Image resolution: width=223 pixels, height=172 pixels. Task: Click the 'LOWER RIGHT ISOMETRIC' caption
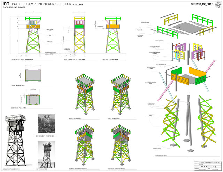tap(78, 169)
